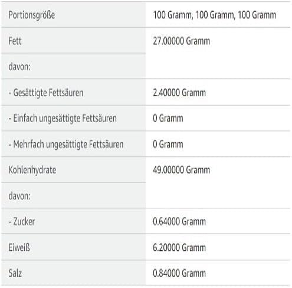Click the davon: label under Kohlenhydrate
The height and width of the screenshot is (288, 292).
pos(19,196)
